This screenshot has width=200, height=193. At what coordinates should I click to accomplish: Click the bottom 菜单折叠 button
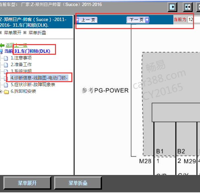[78, 183]
